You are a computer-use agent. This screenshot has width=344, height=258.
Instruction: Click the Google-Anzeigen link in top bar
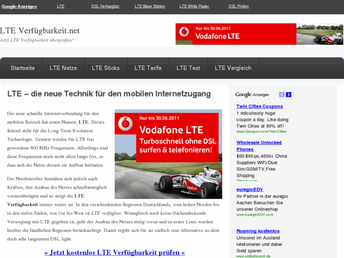(x=19, y=7)
